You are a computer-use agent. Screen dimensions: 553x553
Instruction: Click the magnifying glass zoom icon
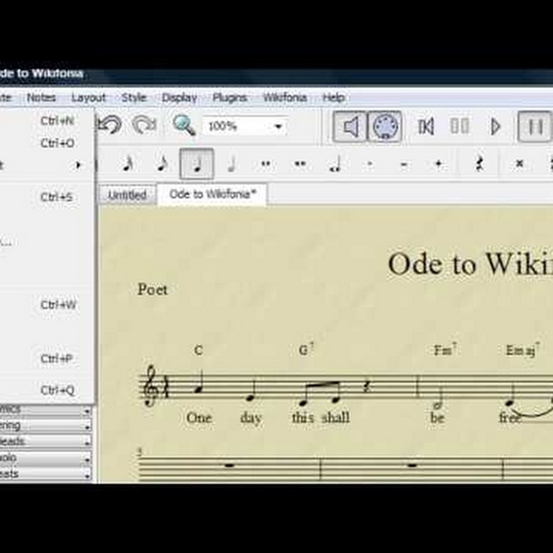pos(183,125)
